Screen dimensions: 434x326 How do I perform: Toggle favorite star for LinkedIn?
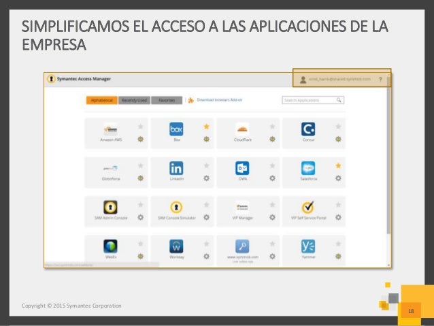pyautogui.click(x=207, y=165)
